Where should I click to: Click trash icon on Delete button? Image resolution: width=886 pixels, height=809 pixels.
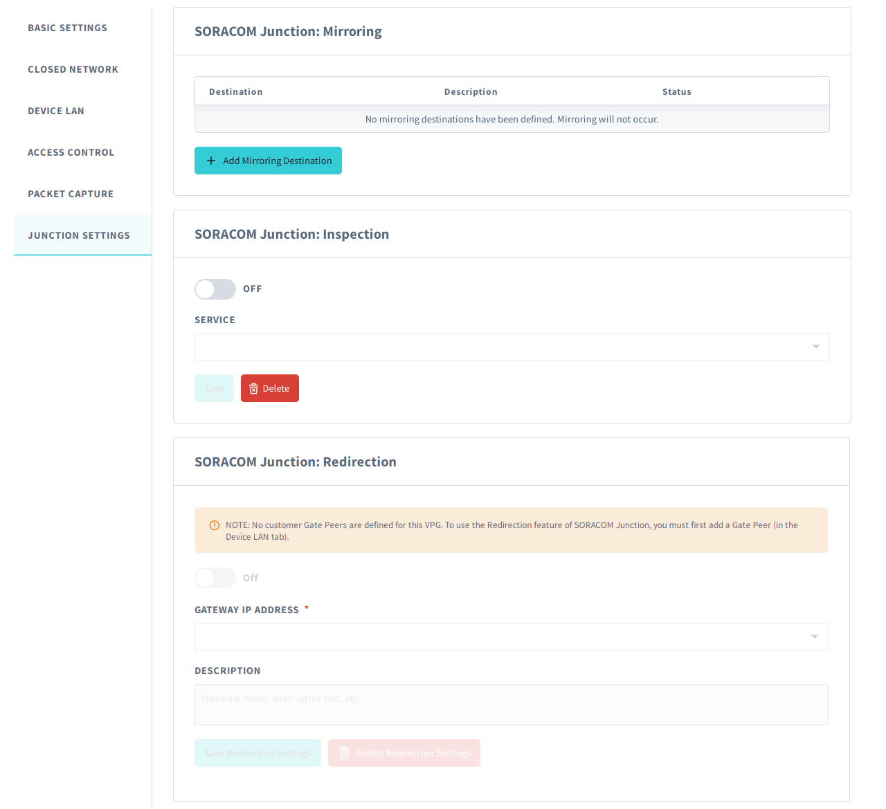pos(253,389)
